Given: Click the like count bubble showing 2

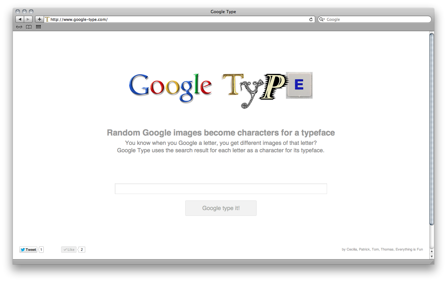Looking at the screenshot, I should point(82,250).
